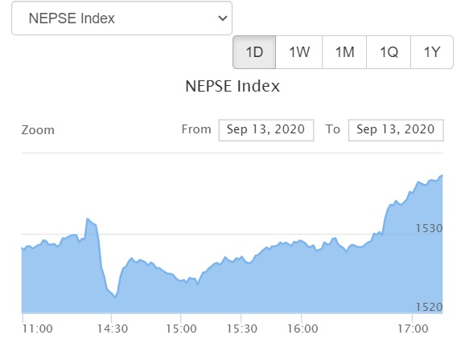Image resolution: width=461 pixels, height=343 pixels.
Task: Switch to the 1W time range
Action: tap(299, 52)
